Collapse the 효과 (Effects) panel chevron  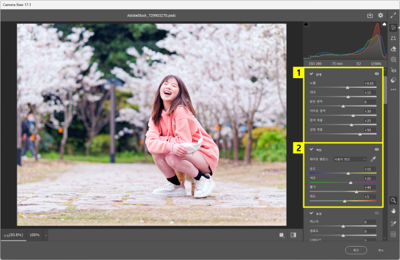pyautogui.click(x=311, y=213)
